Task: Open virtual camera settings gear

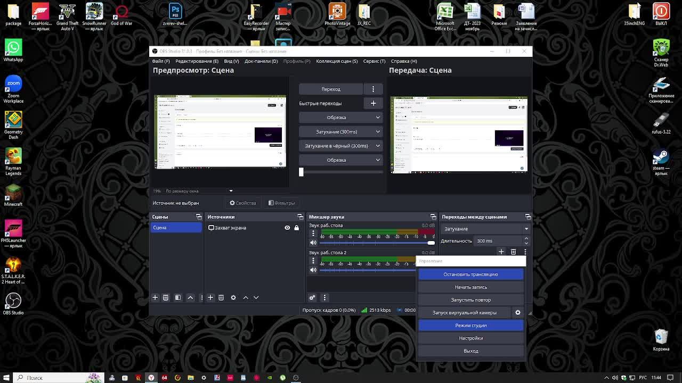Action: [518, 312]
